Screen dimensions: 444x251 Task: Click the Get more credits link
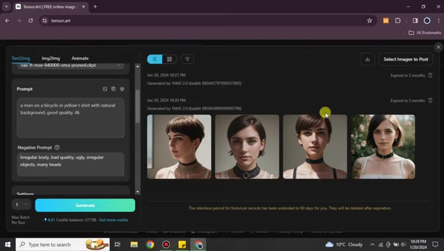click(113, 220)
